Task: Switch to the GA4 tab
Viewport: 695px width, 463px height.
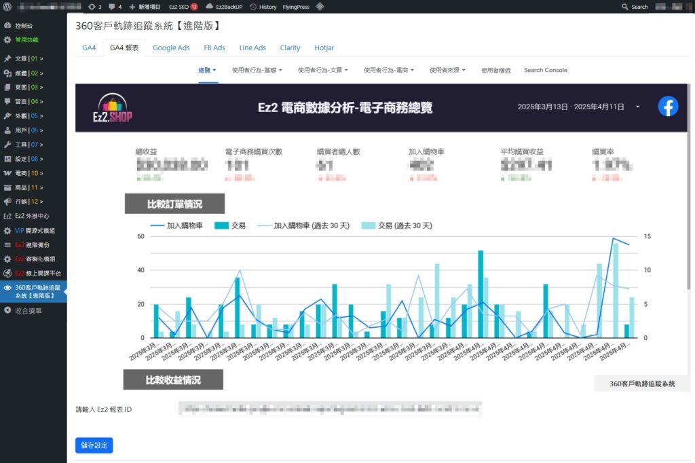Action: [x=89, y=48]
